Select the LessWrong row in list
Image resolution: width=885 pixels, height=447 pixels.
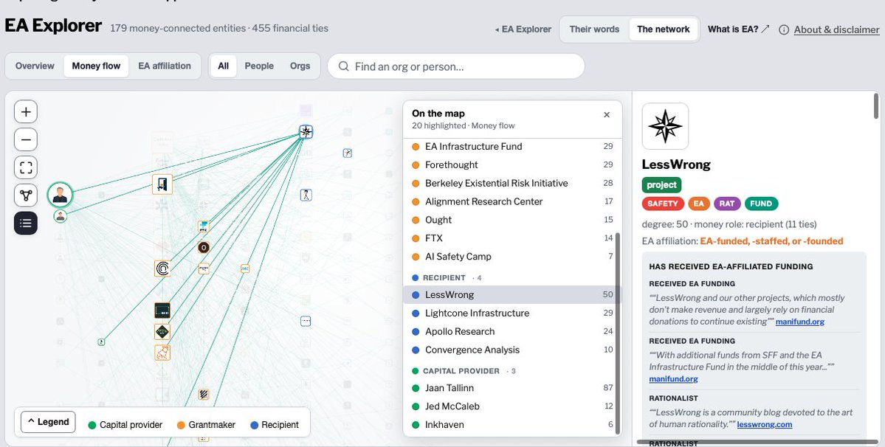coord(512,295)
